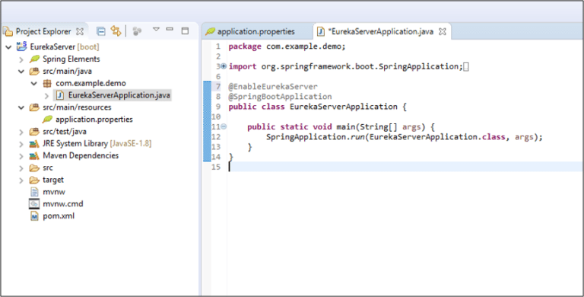Viewport: 584px width, 297px height.
Task: Click the target folder icon
Action: click(x=34, y=180)
